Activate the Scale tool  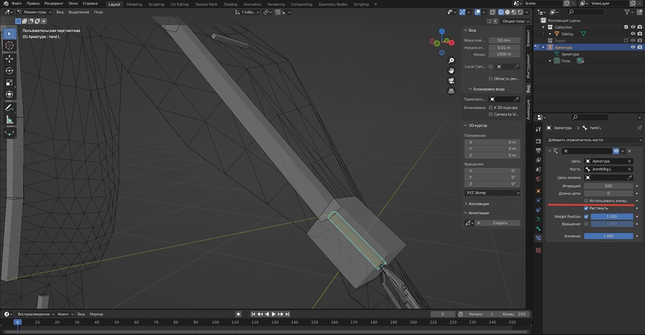point(9,82)
